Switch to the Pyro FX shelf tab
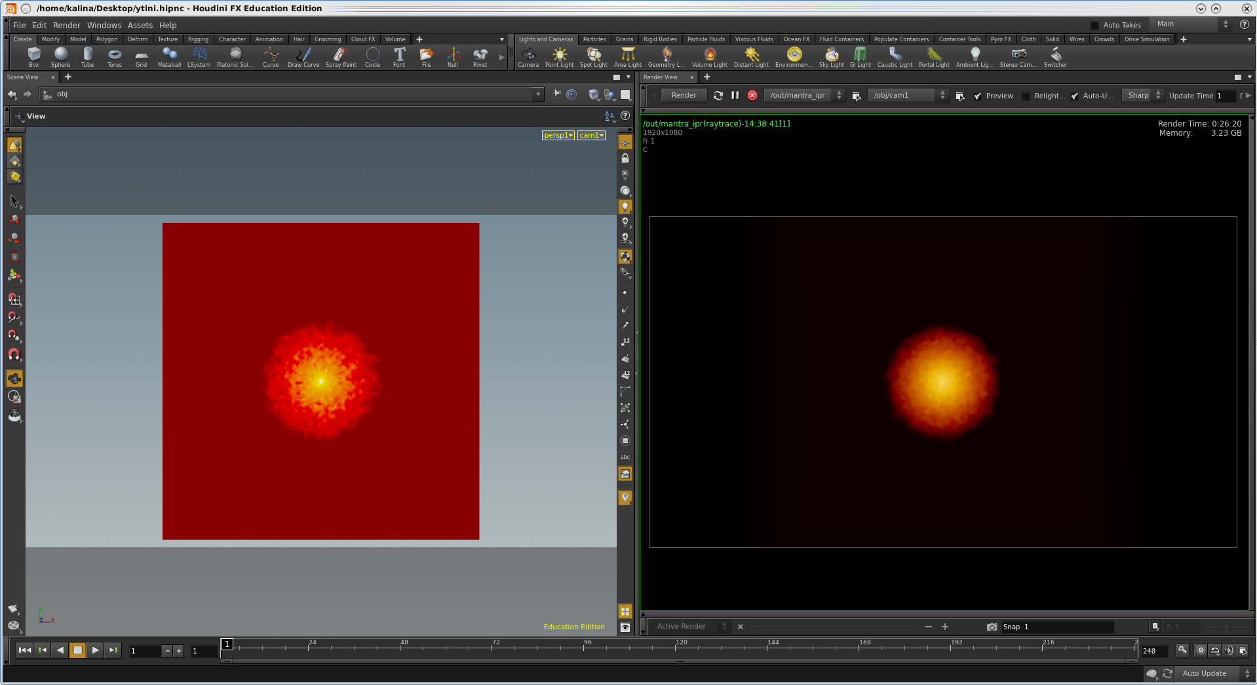 click(1000, 39)
